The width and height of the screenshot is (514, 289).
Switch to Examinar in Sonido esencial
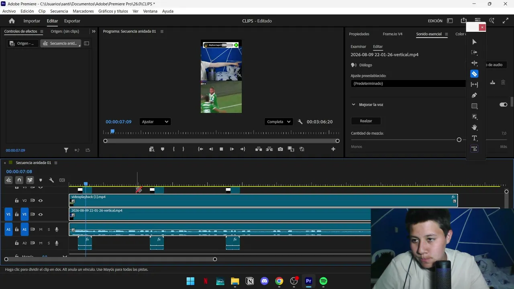pyautogui.click(x=358, y=47)
